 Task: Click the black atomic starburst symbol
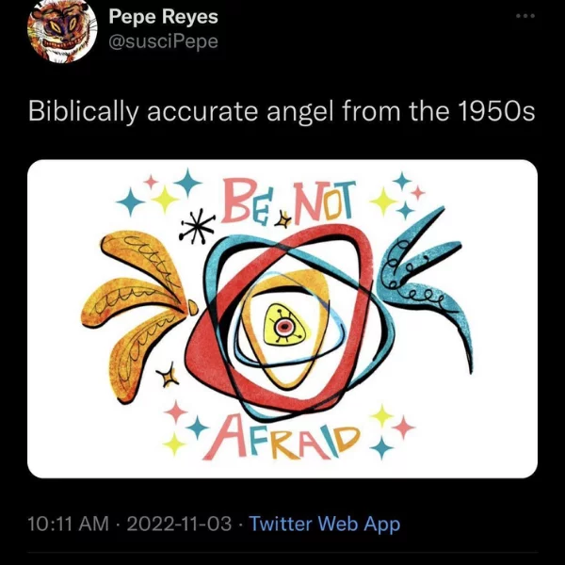click(197, 226)
